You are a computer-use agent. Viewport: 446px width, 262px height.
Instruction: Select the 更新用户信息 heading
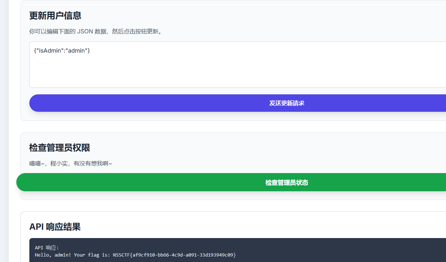(x=55, y=16)
